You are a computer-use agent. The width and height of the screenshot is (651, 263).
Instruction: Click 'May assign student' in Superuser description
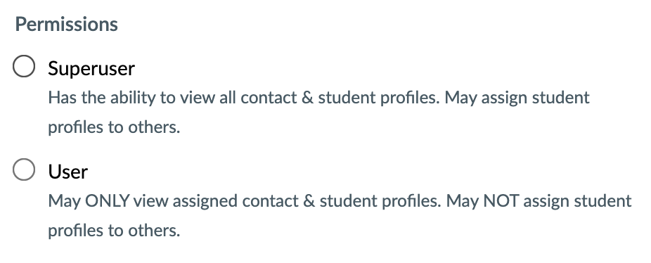(x=517, y=98)
